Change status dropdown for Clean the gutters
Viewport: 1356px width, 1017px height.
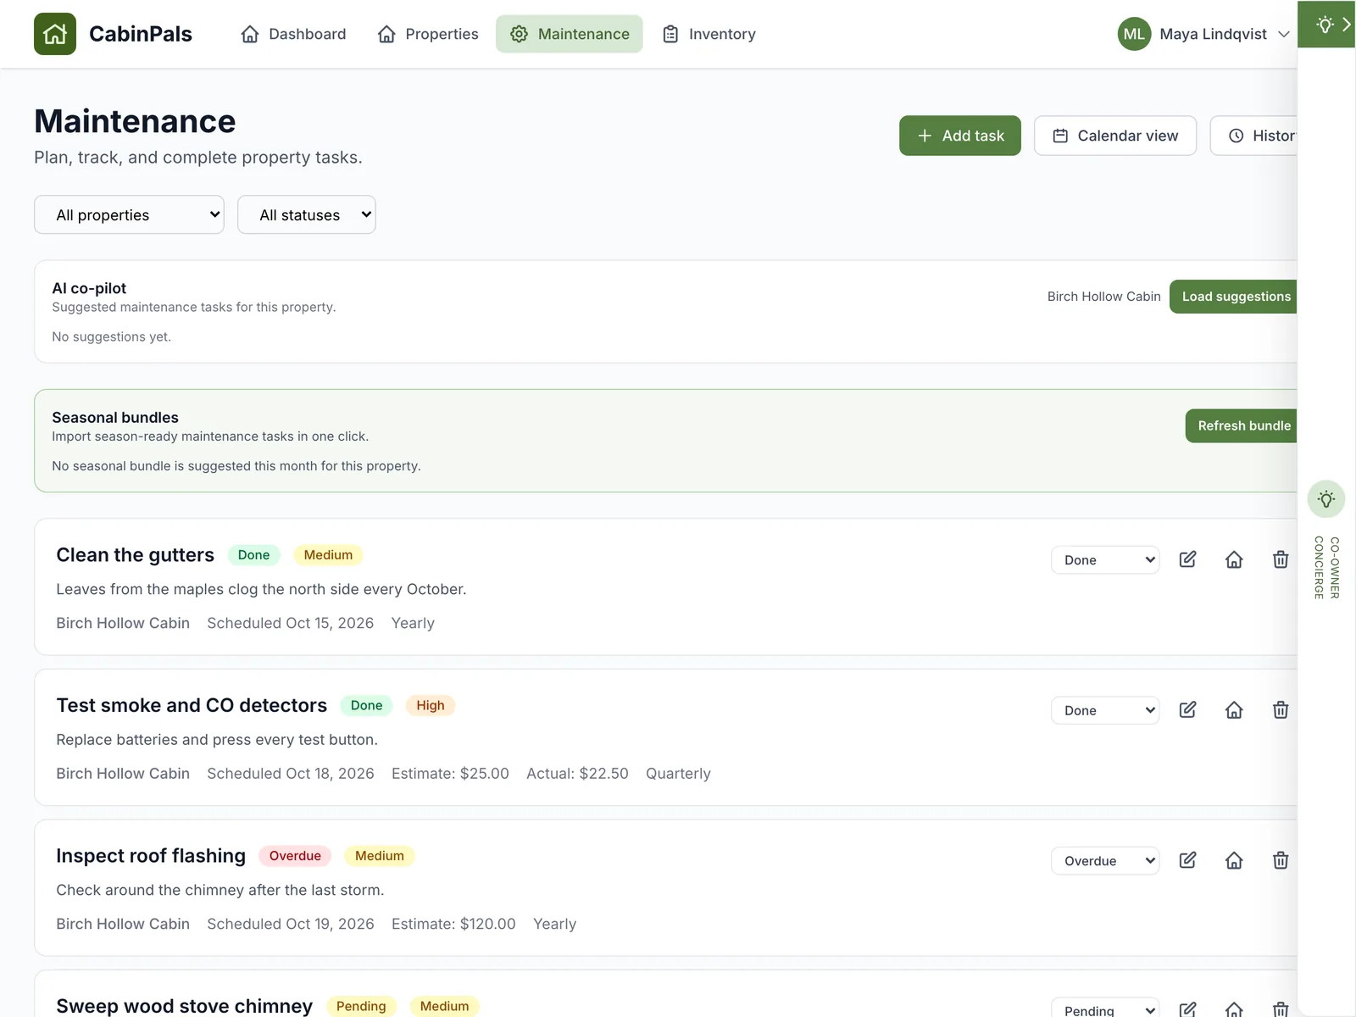click(1105, 560)
